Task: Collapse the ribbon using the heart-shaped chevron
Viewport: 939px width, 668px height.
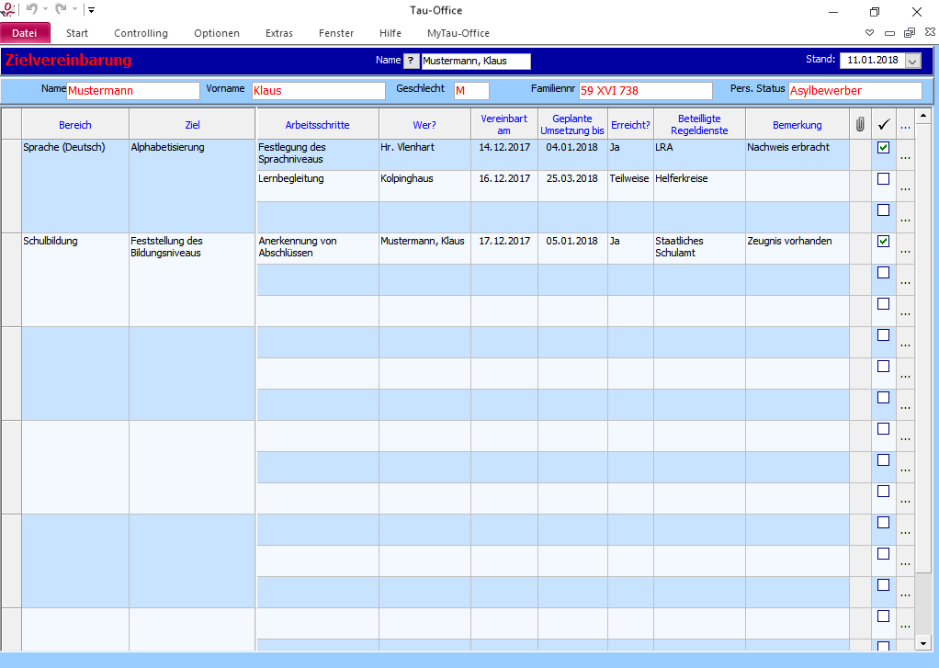Action: 870,33
